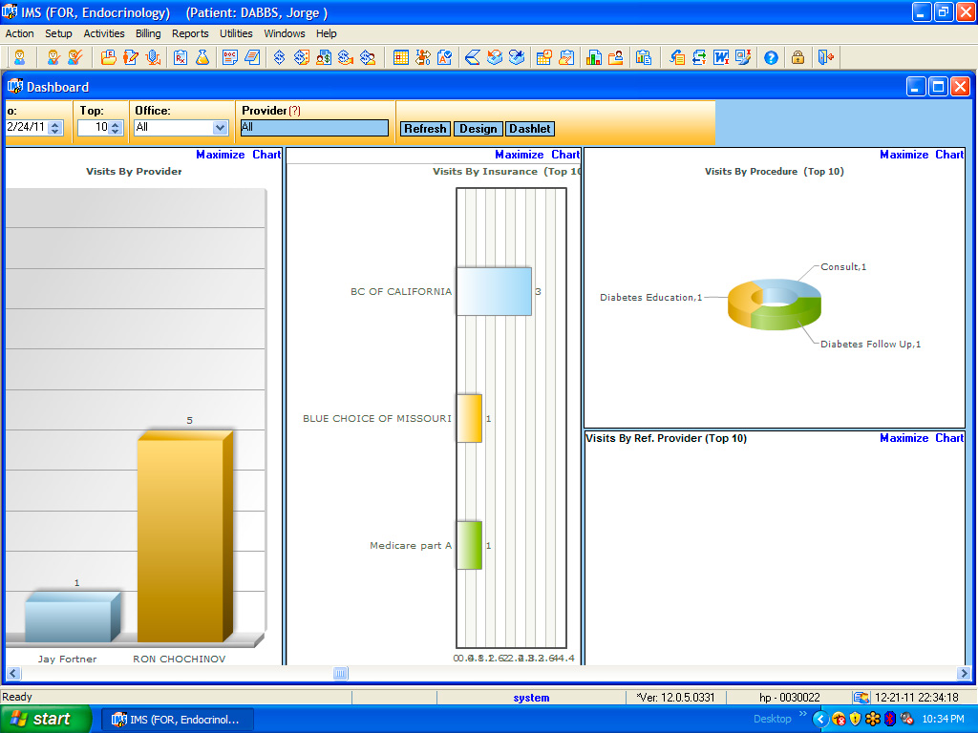Click the calendar with clock icon
This screenshot has width=978, height=733.
click(x=543, y=58)
